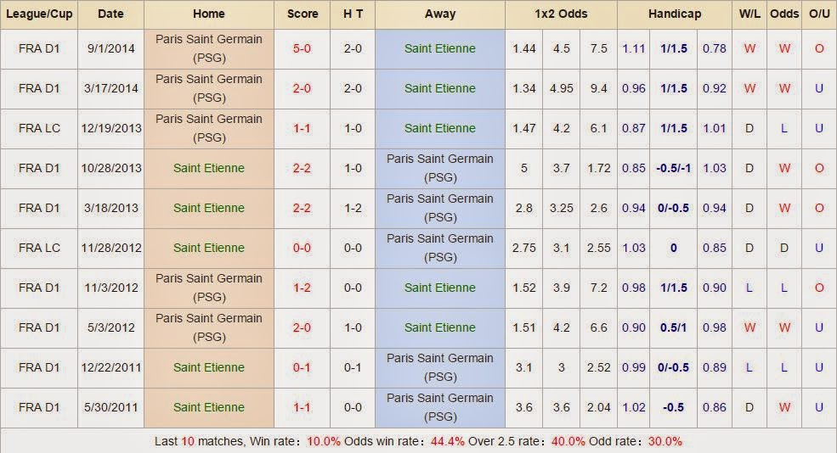Click handicap 0 in 11/28/2012 row
The width and height of the screenshot is (837, 453).
point(674,248)
